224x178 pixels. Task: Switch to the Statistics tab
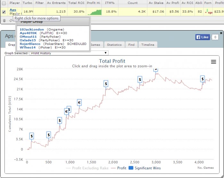(x=114, y=45)
